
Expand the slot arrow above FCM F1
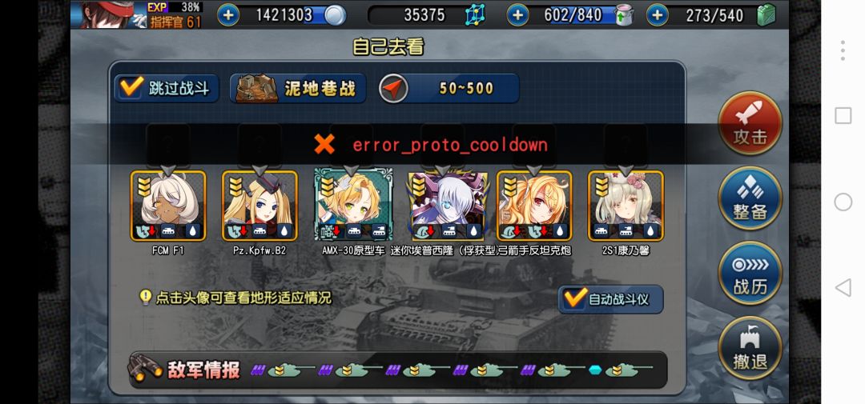pos(168,170)
